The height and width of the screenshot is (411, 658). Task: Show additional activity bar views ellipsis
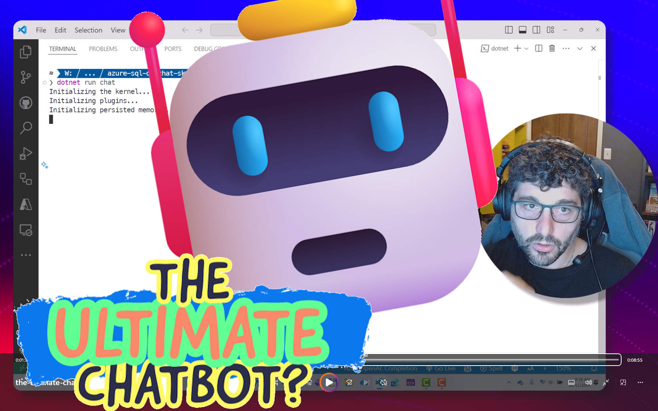(x=26, y=255)
